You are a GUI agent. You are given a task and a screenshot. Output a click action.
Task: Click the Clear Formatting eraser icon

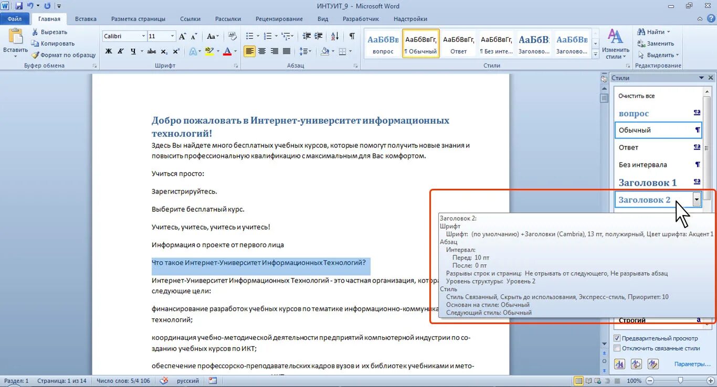(x=233, y=36)
